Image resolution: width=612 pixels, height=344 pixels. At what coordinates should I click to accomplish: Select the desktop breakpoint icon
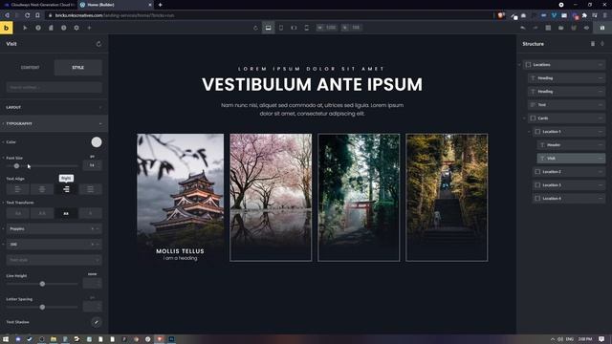pyautogui.click(x=268, y=28)
